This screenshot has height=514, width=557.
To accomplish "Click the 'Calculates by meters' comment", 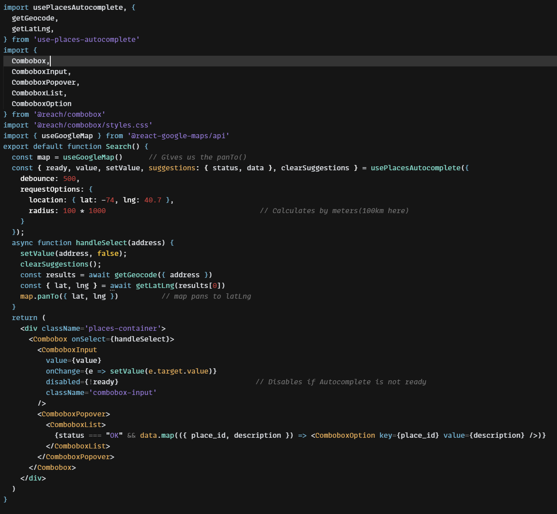I will [x=334, y=211].
